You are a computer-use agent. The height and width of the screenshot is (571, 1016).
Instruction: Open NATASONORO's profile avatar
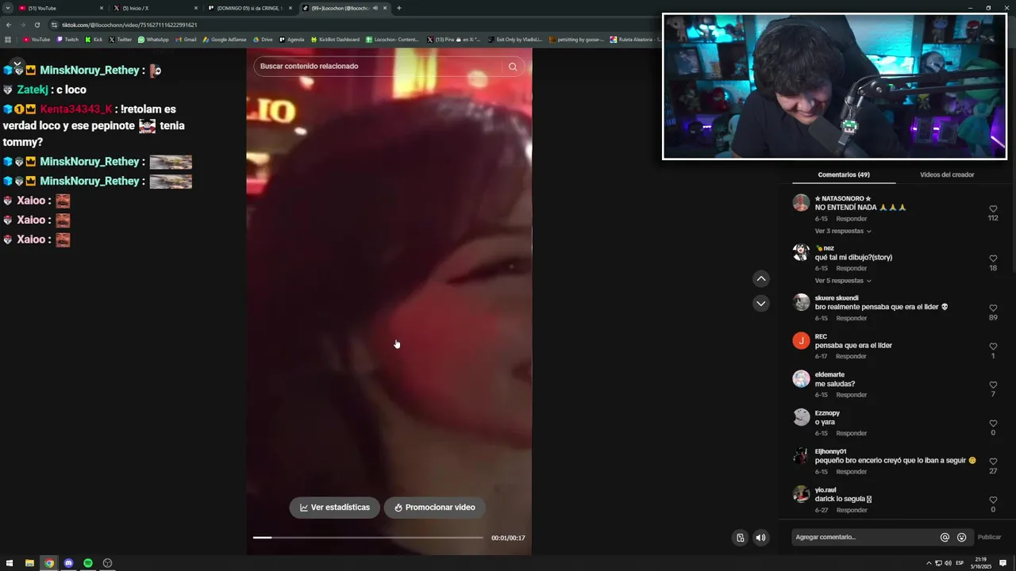pos(801,202)
